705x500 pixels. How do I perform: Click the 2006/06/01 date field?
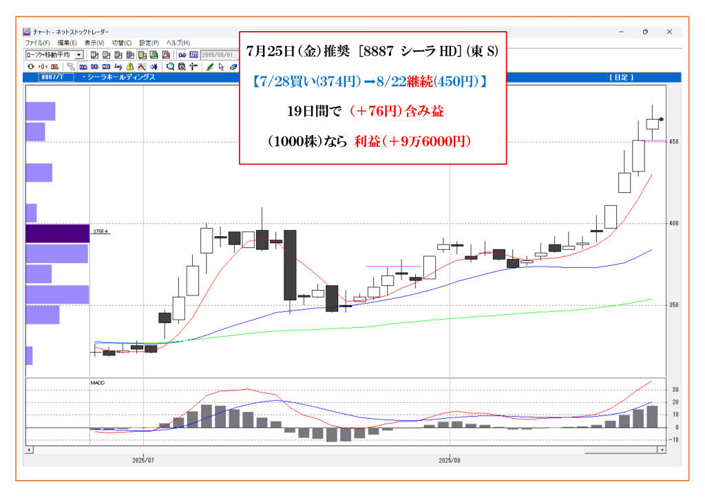pos(216,54)
